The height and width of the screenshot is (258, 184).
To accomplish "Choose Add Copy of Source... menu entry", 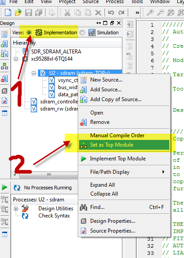I will pyautogui.click(x=124, y=99).
